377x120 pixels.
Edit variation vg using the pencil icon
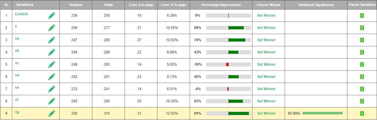[52, 113]
